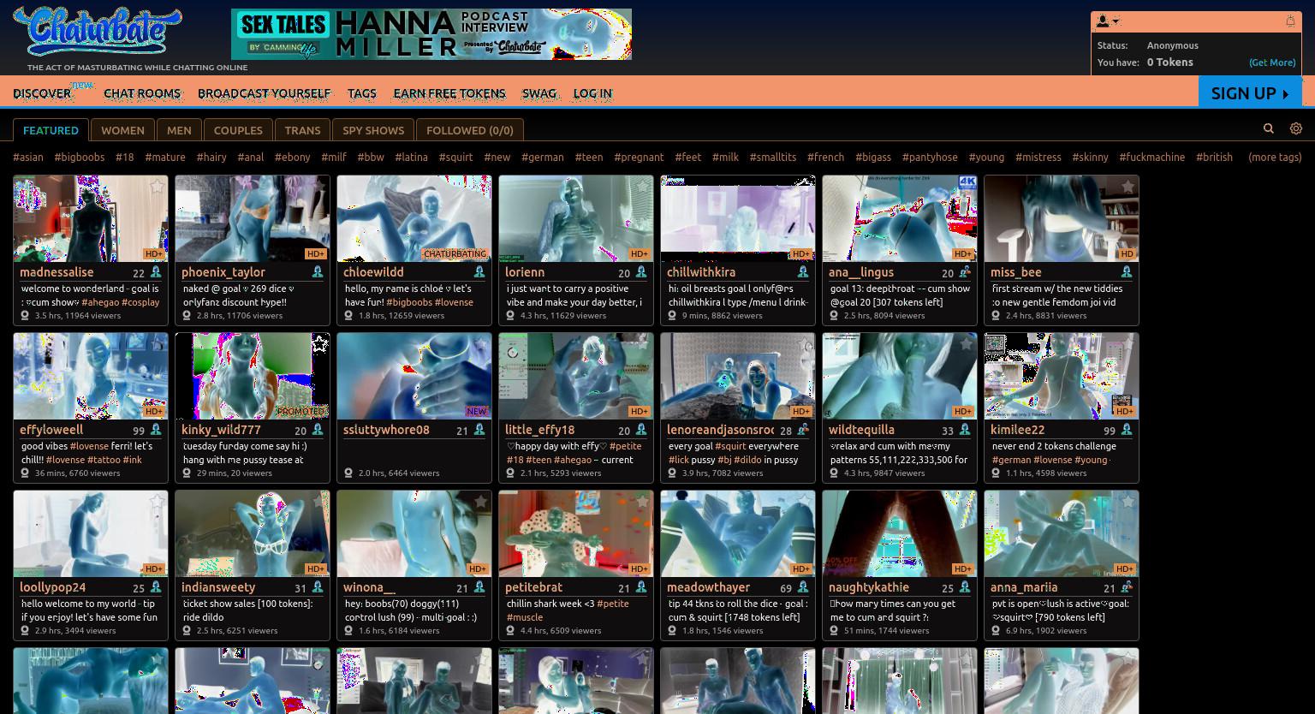Open the SWAG store link

click(x=539, y=93)
